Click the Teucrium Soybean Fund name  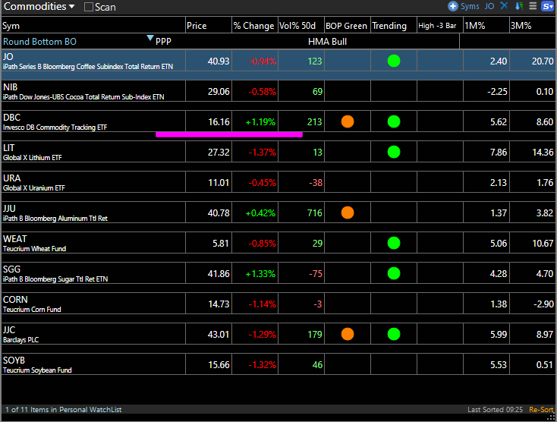coord(37,370)
